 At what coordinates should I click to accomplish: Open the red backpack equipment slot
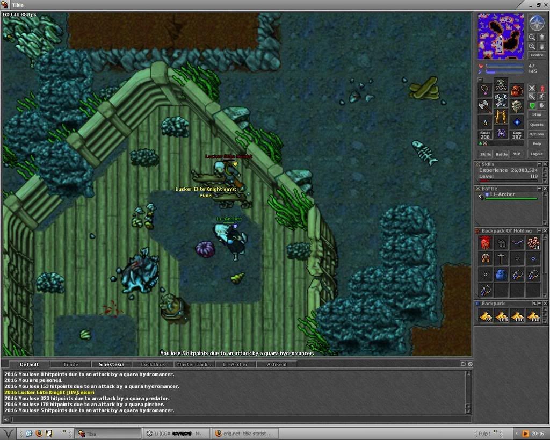point(517,91)
